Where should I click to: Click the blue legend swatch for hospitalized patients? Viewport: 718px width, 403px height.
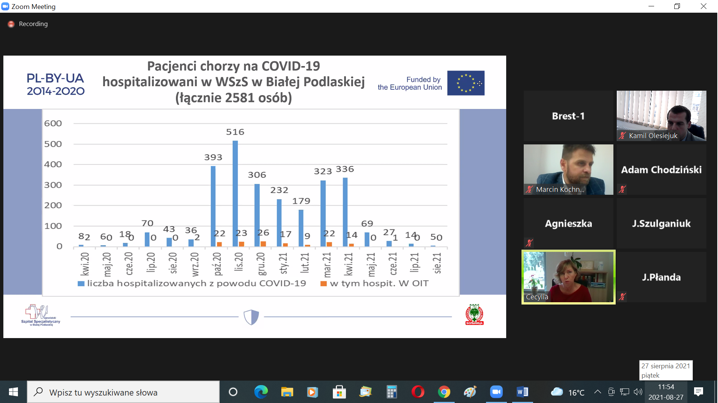click(x=81, y=284)
